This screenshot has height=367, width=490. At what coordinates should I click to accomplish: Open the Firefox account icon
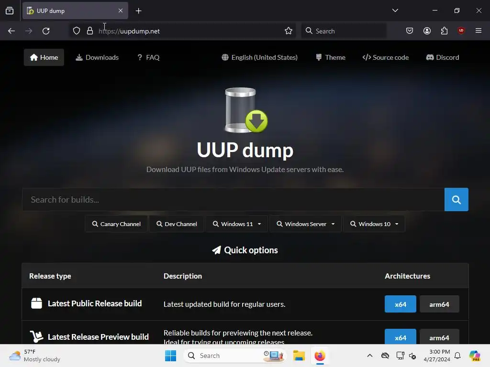[x=427, y=31]
